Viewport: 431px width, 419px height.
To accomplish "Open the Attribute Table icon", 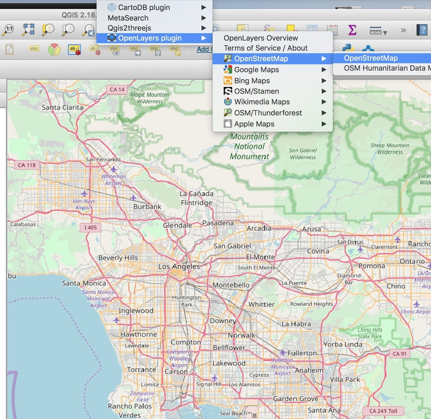I will click(x=312, y=28).
